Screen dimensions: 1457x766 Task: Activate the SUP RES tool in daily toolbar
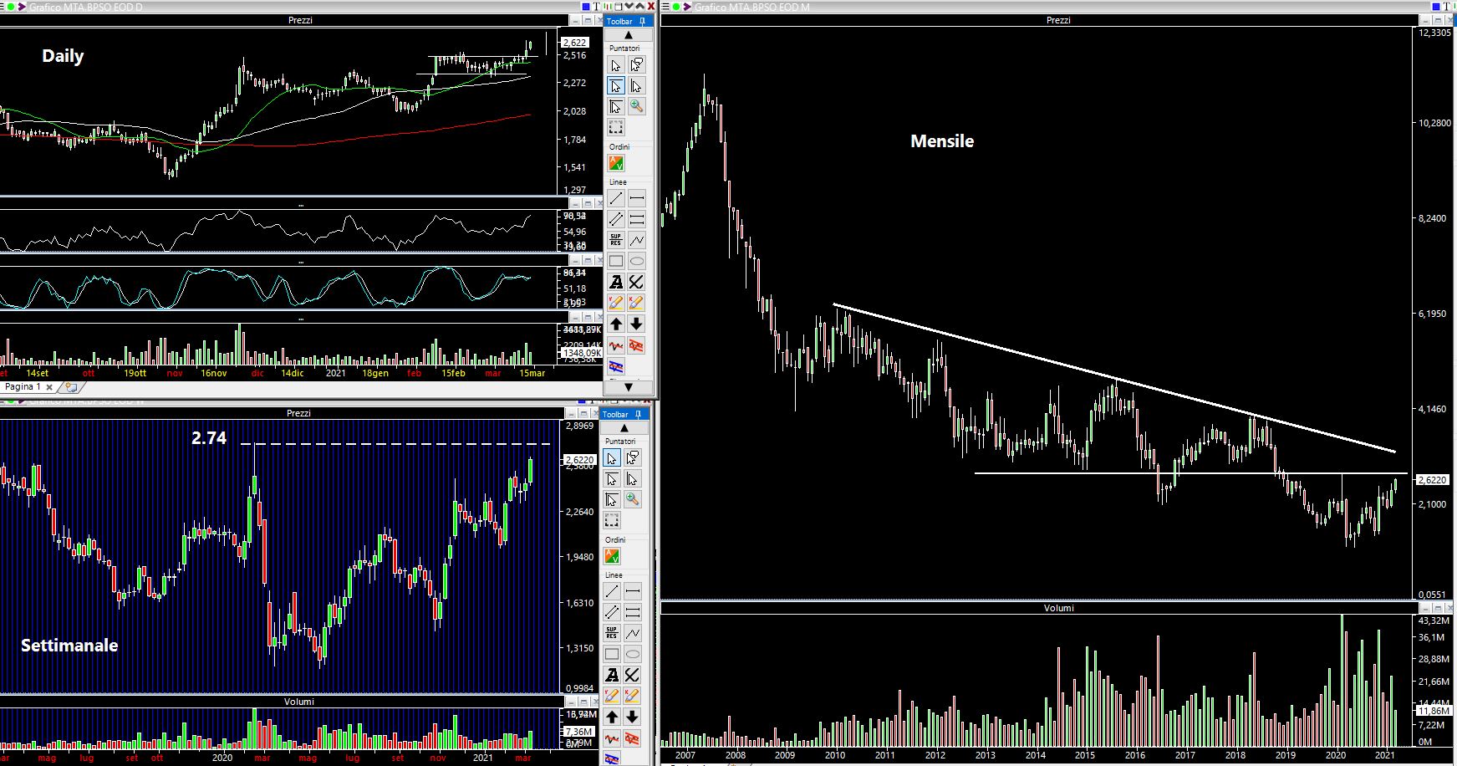616,240
